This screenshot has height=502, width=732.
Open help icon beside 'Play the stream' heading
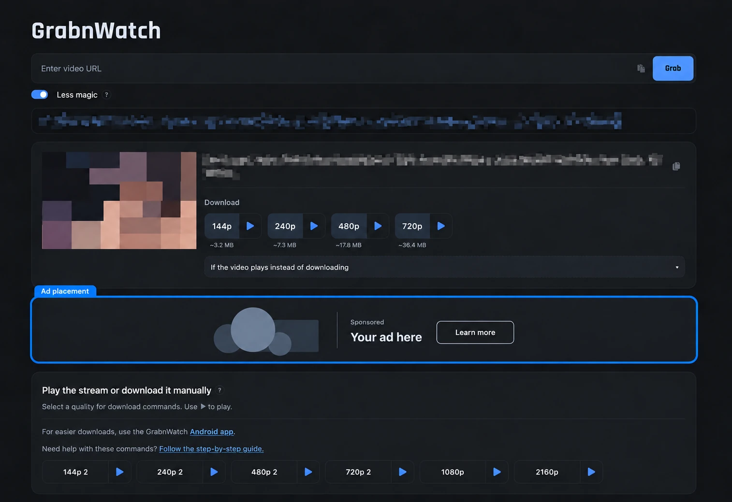pos(220,390)
